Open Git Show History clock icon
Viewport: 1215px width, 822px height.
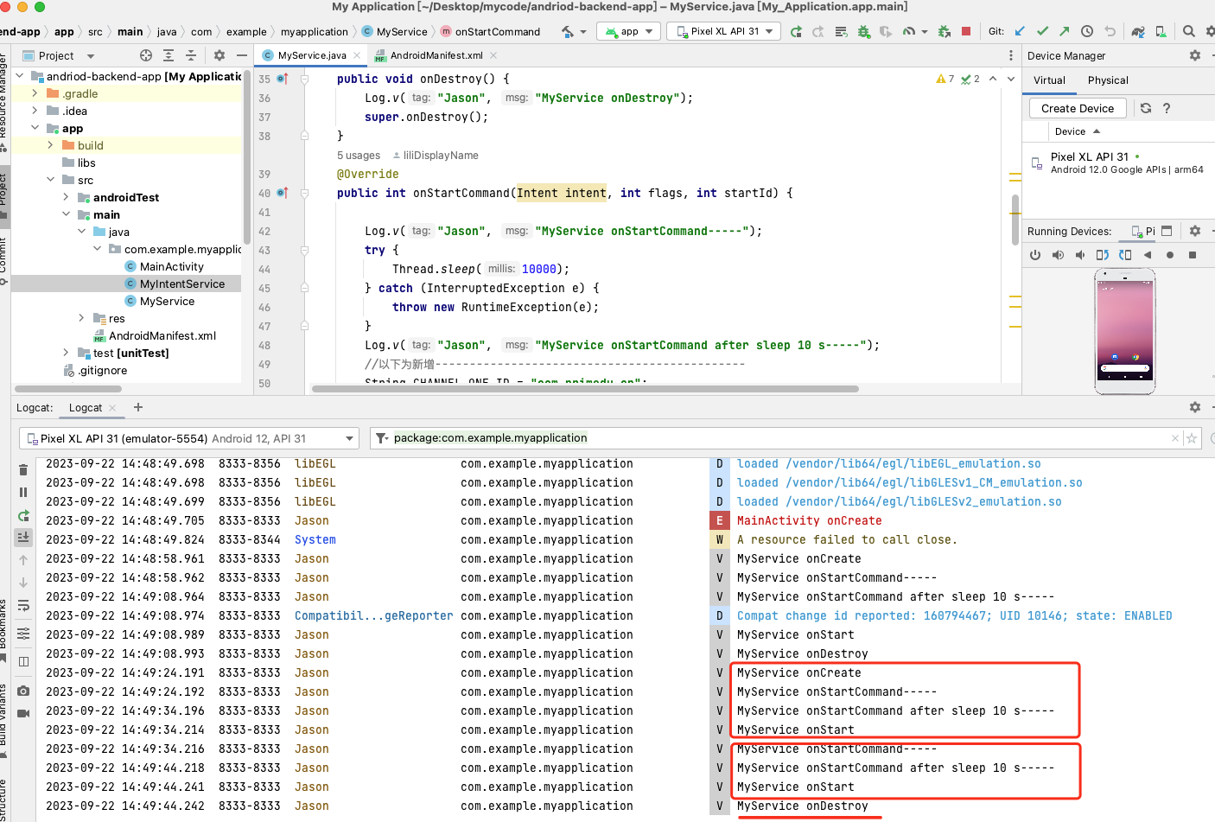pos(1087,31)
